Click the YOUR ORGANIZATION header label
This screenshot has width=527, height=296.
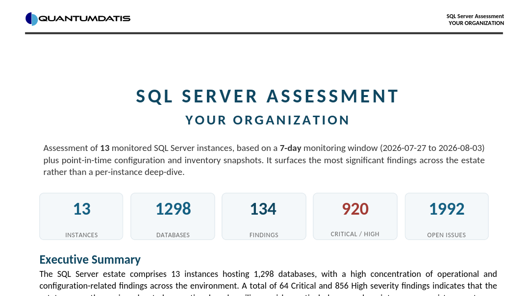(476, 23)
